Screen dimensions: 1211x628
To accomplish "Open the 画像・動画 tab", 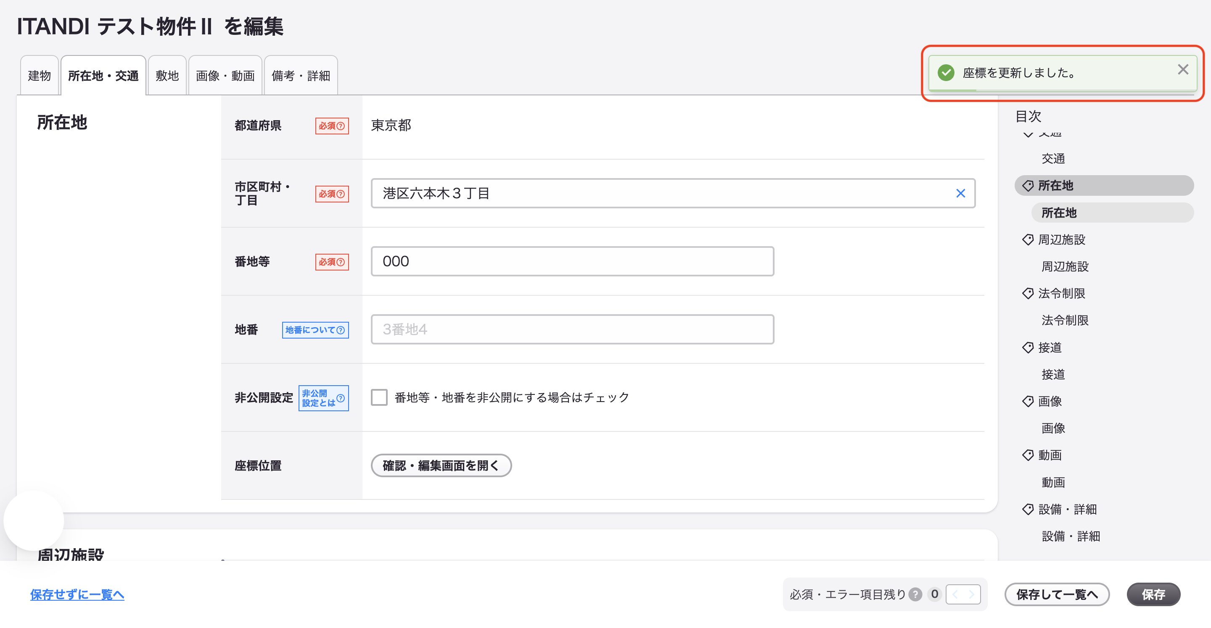I will tap(225, 76).
